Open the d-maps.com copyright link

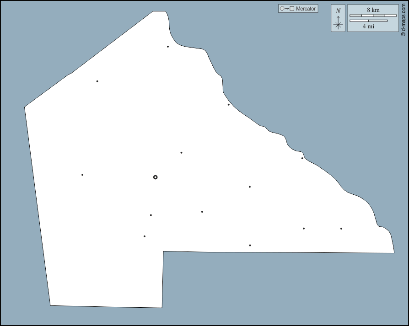(x=403, y=18)
